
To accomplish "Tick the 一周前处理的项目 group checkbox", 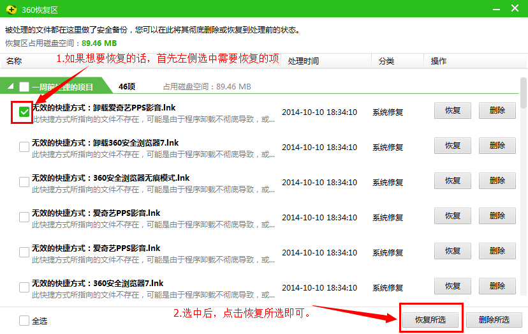I will (24, 87).
